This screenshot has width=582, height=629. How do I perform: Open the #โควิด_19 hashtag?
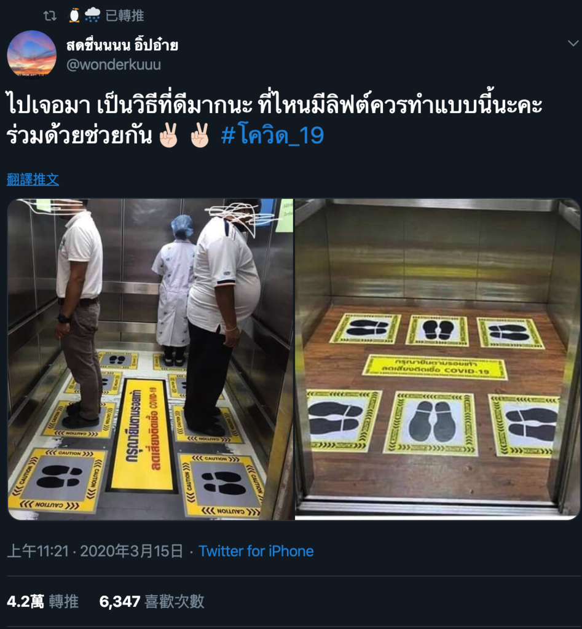[272, 135]
